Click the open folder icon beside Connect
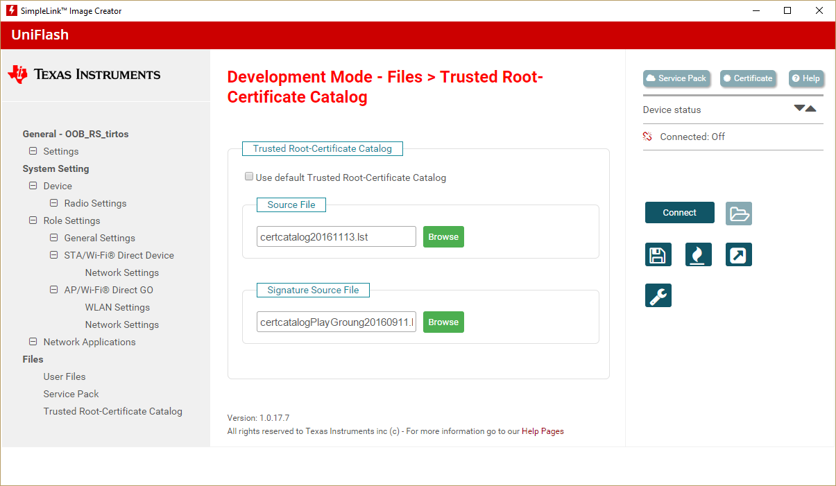Image resolution: width=836 pixels, height=486 pixels. 739,214
